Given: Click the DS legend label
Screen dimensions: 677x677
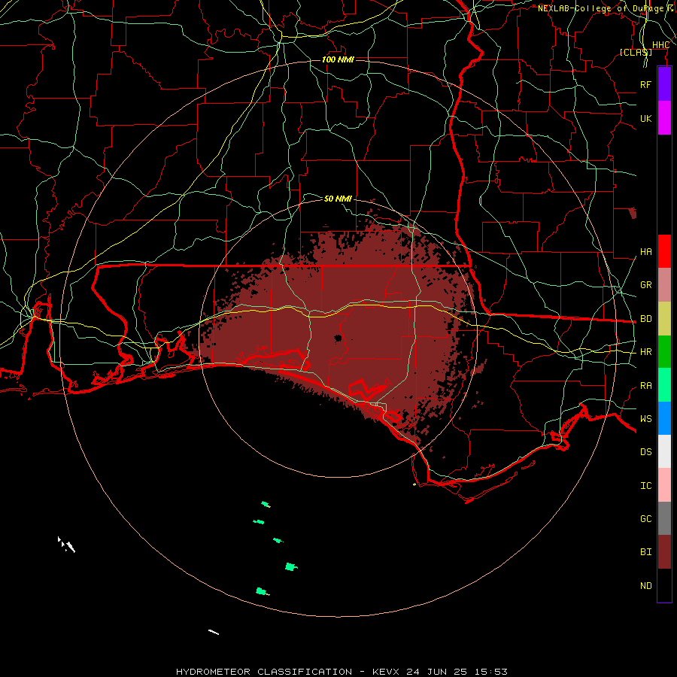Looking at the screenshot, I should 645,451.
